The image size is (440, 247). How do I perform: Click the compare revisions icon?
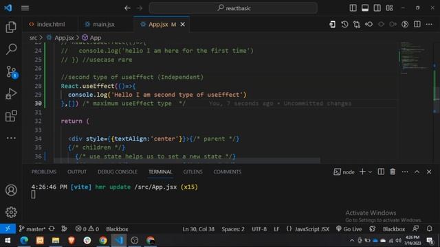[x=357, y=25]
